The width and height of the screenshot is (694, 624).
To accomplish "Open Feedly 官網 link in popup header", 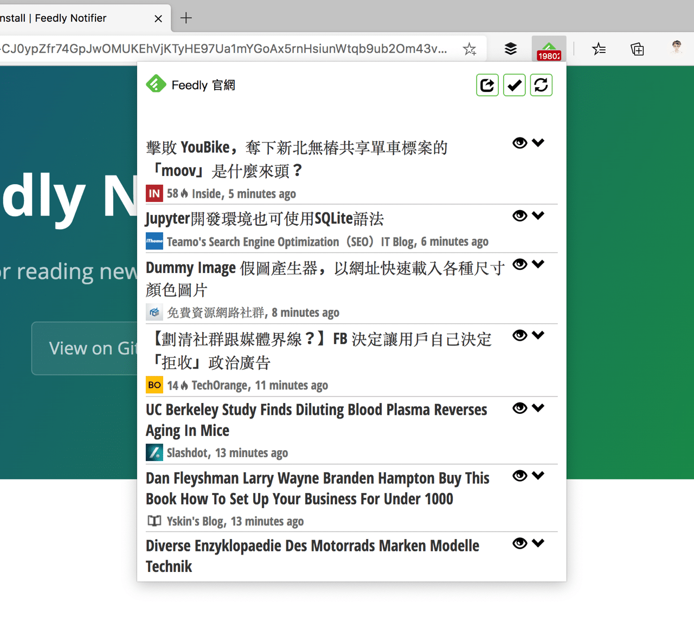I will pos(203,85).
